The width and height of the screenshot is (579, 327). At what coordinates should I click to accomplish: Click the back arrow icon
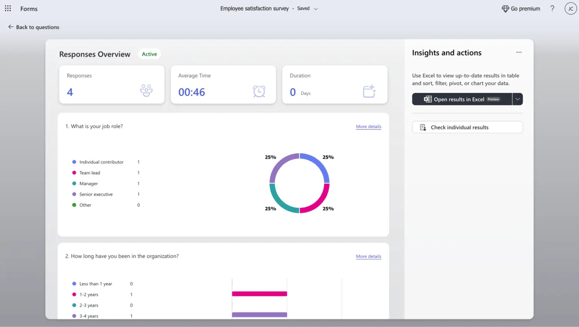10,27
